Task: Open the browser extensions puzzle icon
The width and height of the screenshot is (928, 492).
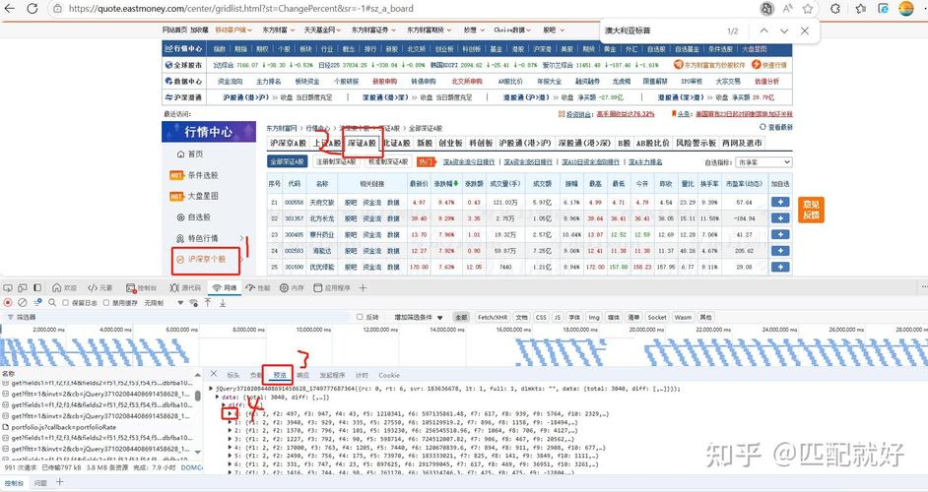Action: tap(835, 8)
